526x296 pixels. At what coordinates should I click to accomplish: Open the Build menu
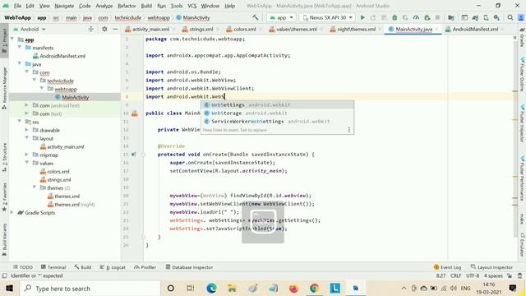(x=146, y=6)
